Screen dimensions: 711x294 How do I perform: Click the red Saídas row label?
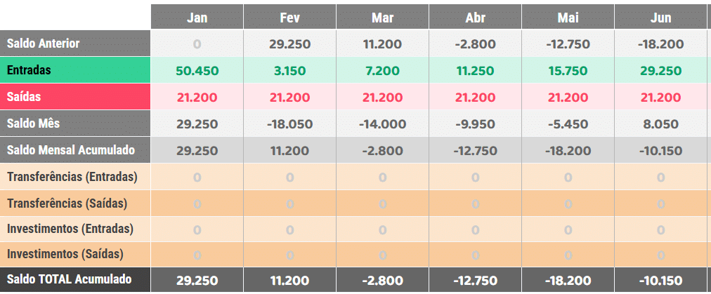point(74,97)
